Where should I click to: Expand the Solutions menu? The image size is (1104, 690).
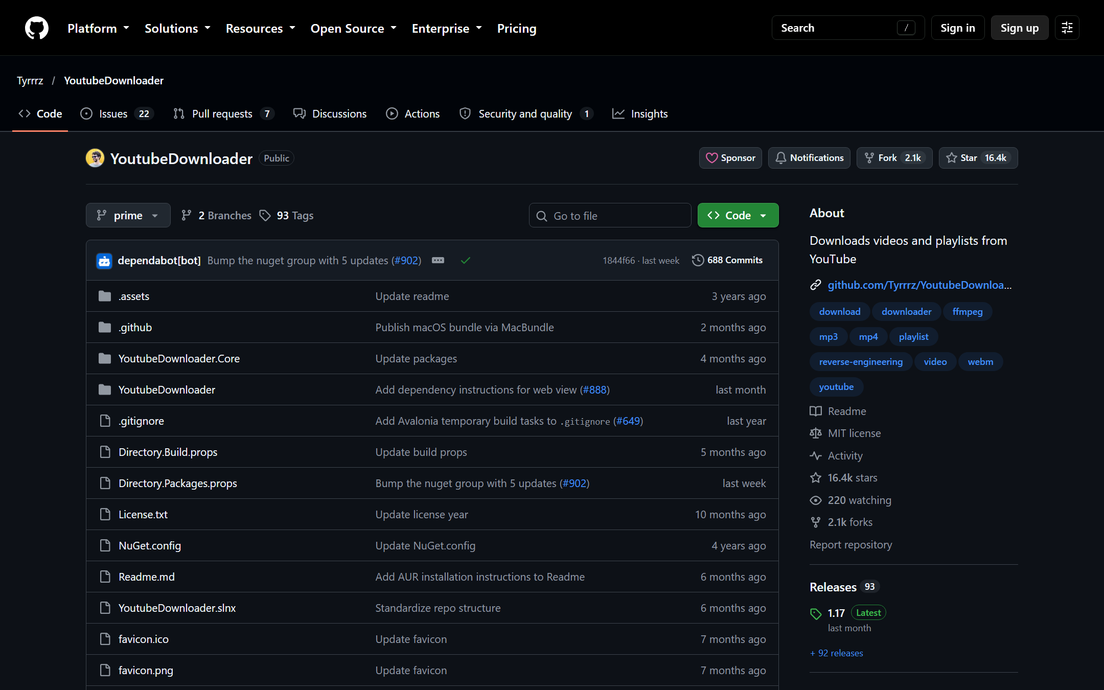(177, 28)
